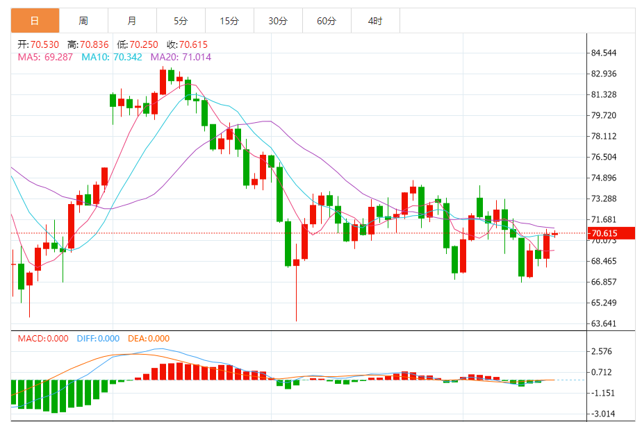Click the 79.720 price axis label

tap(604, 116)
